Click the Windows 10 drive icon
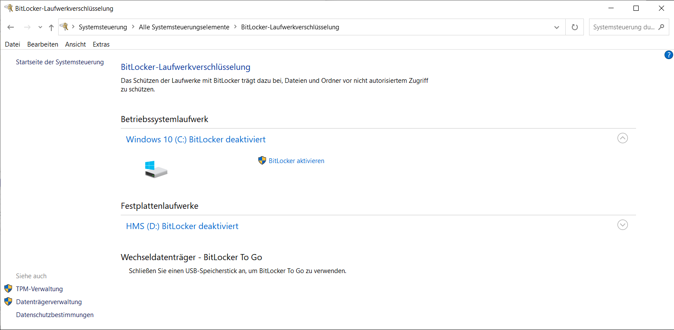 156,169
